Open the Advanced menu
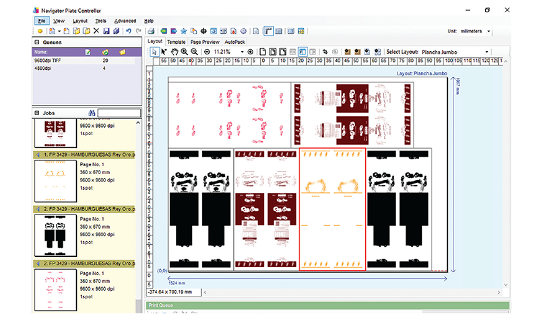This screenshot has height=316, width=539. [125, 21]
